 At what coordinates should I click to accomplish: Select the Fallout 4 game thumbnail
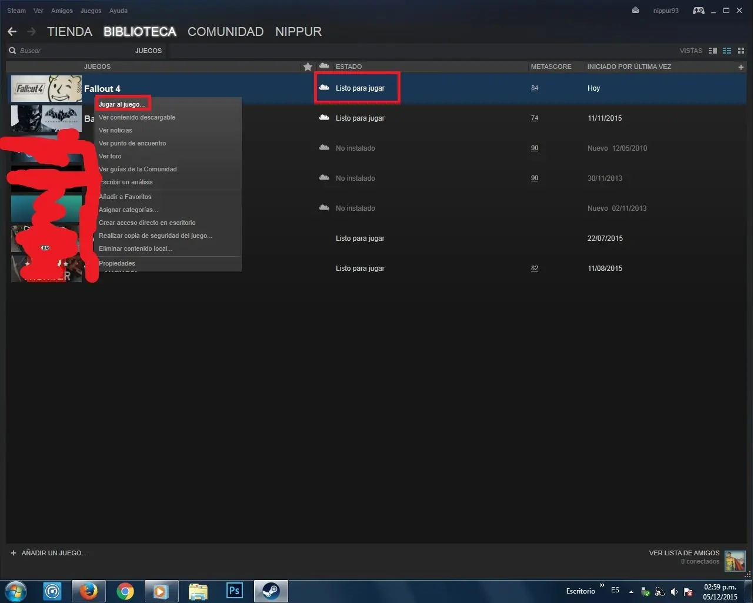46,88
